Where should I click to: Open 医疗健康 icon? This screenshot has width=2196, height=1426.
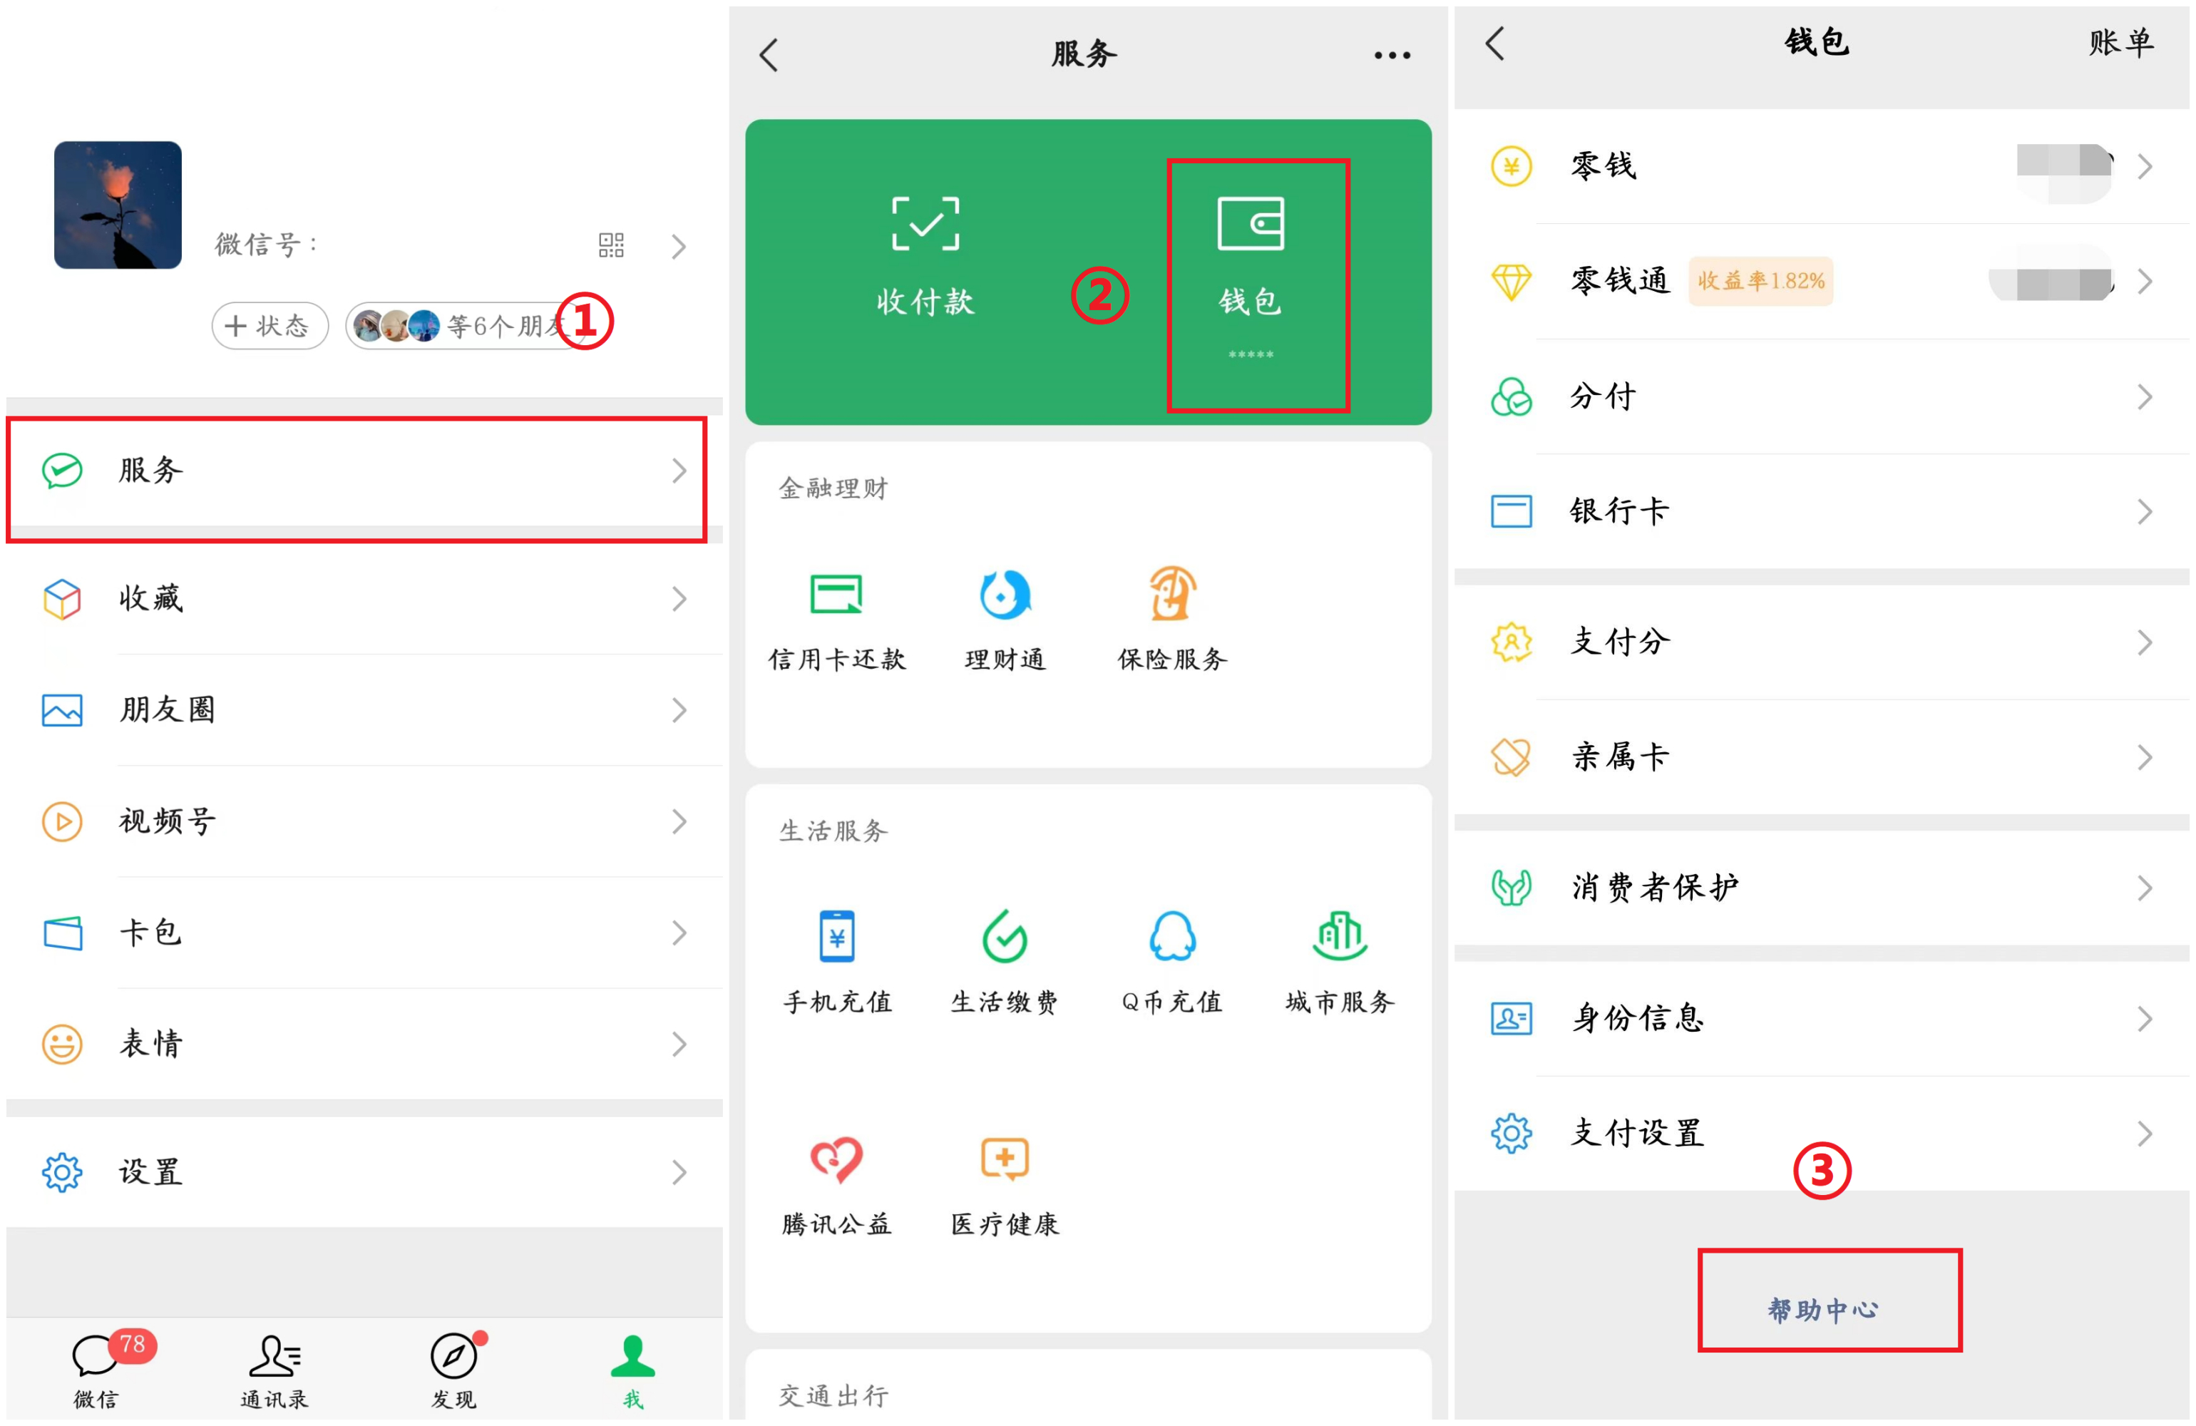(x=1005, y=1159)
